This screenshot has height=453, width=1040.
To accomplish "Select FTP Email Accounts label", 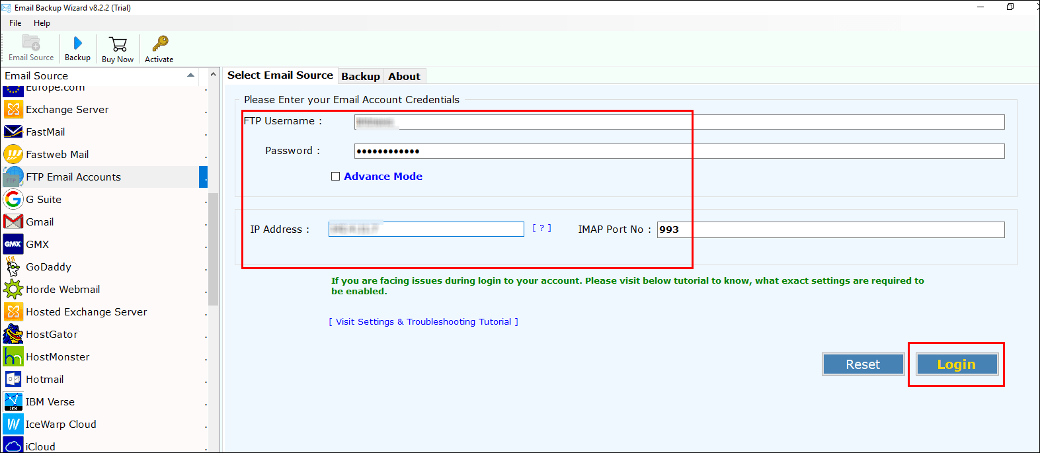I will [x=73, y=177].
